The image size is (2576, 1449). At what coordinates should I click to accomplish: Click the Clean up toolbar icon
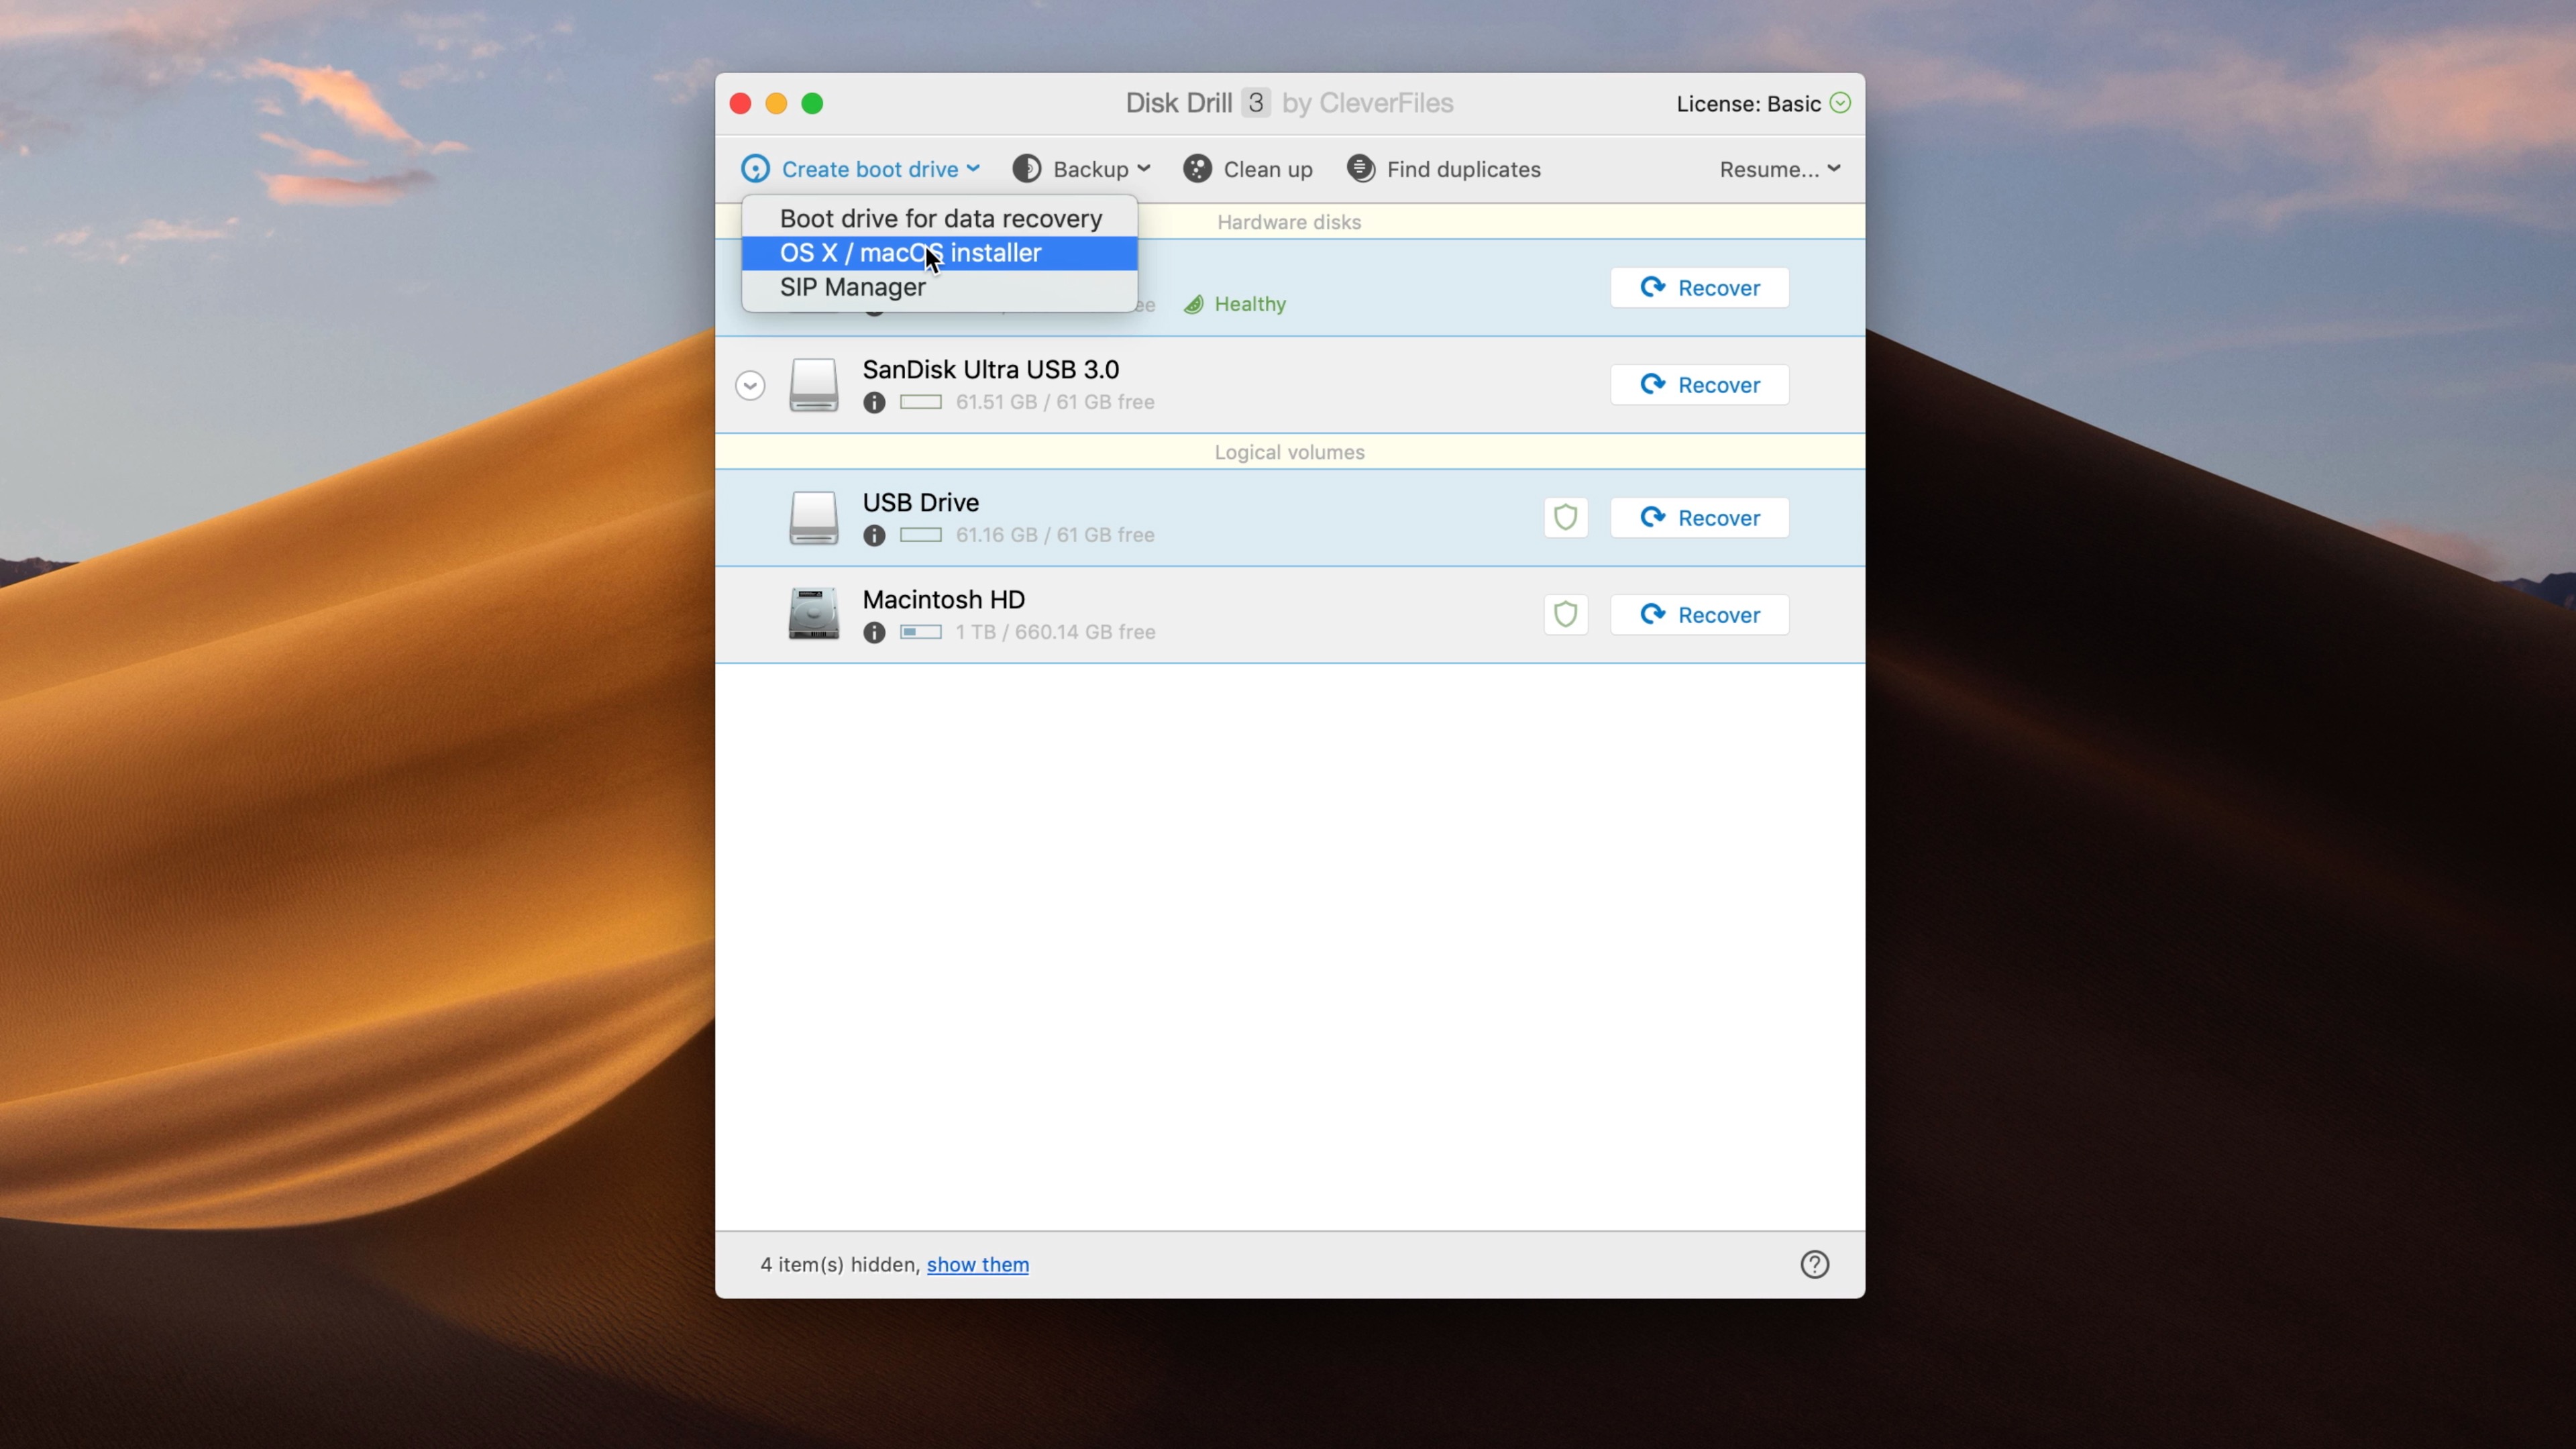[1197, 169]
